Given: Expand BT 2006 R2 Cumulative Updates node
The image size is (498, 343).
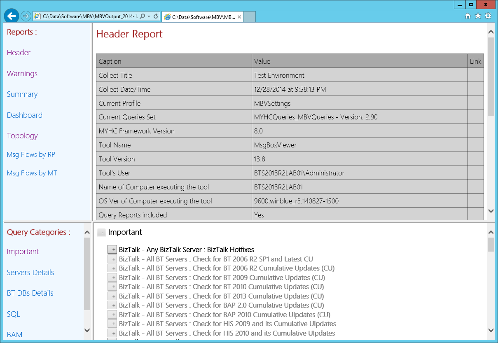Looking at the screenshot, I should click(112, 268).
